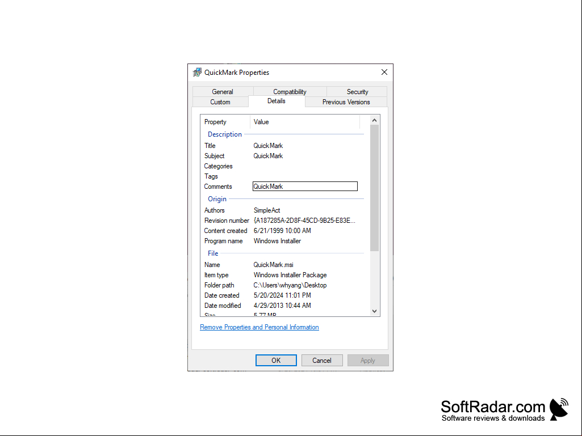The width and height of the screenshot is (582, 436).
Task: Select Folder path C:\Users\whyang\Desktop
Action: (x=290, y=285)
